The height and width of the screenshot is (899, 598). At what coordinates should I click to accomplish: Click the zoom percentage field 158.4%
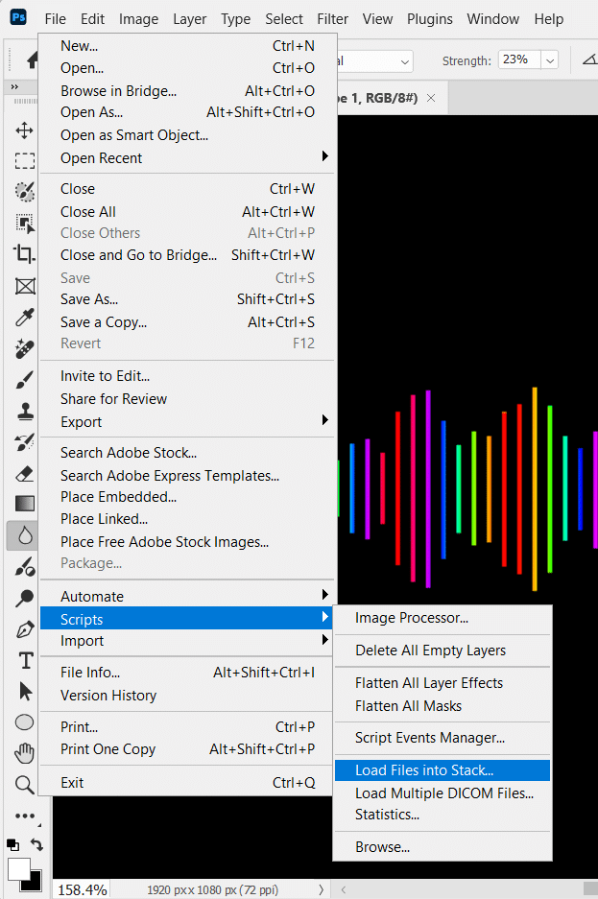(82, 889)
